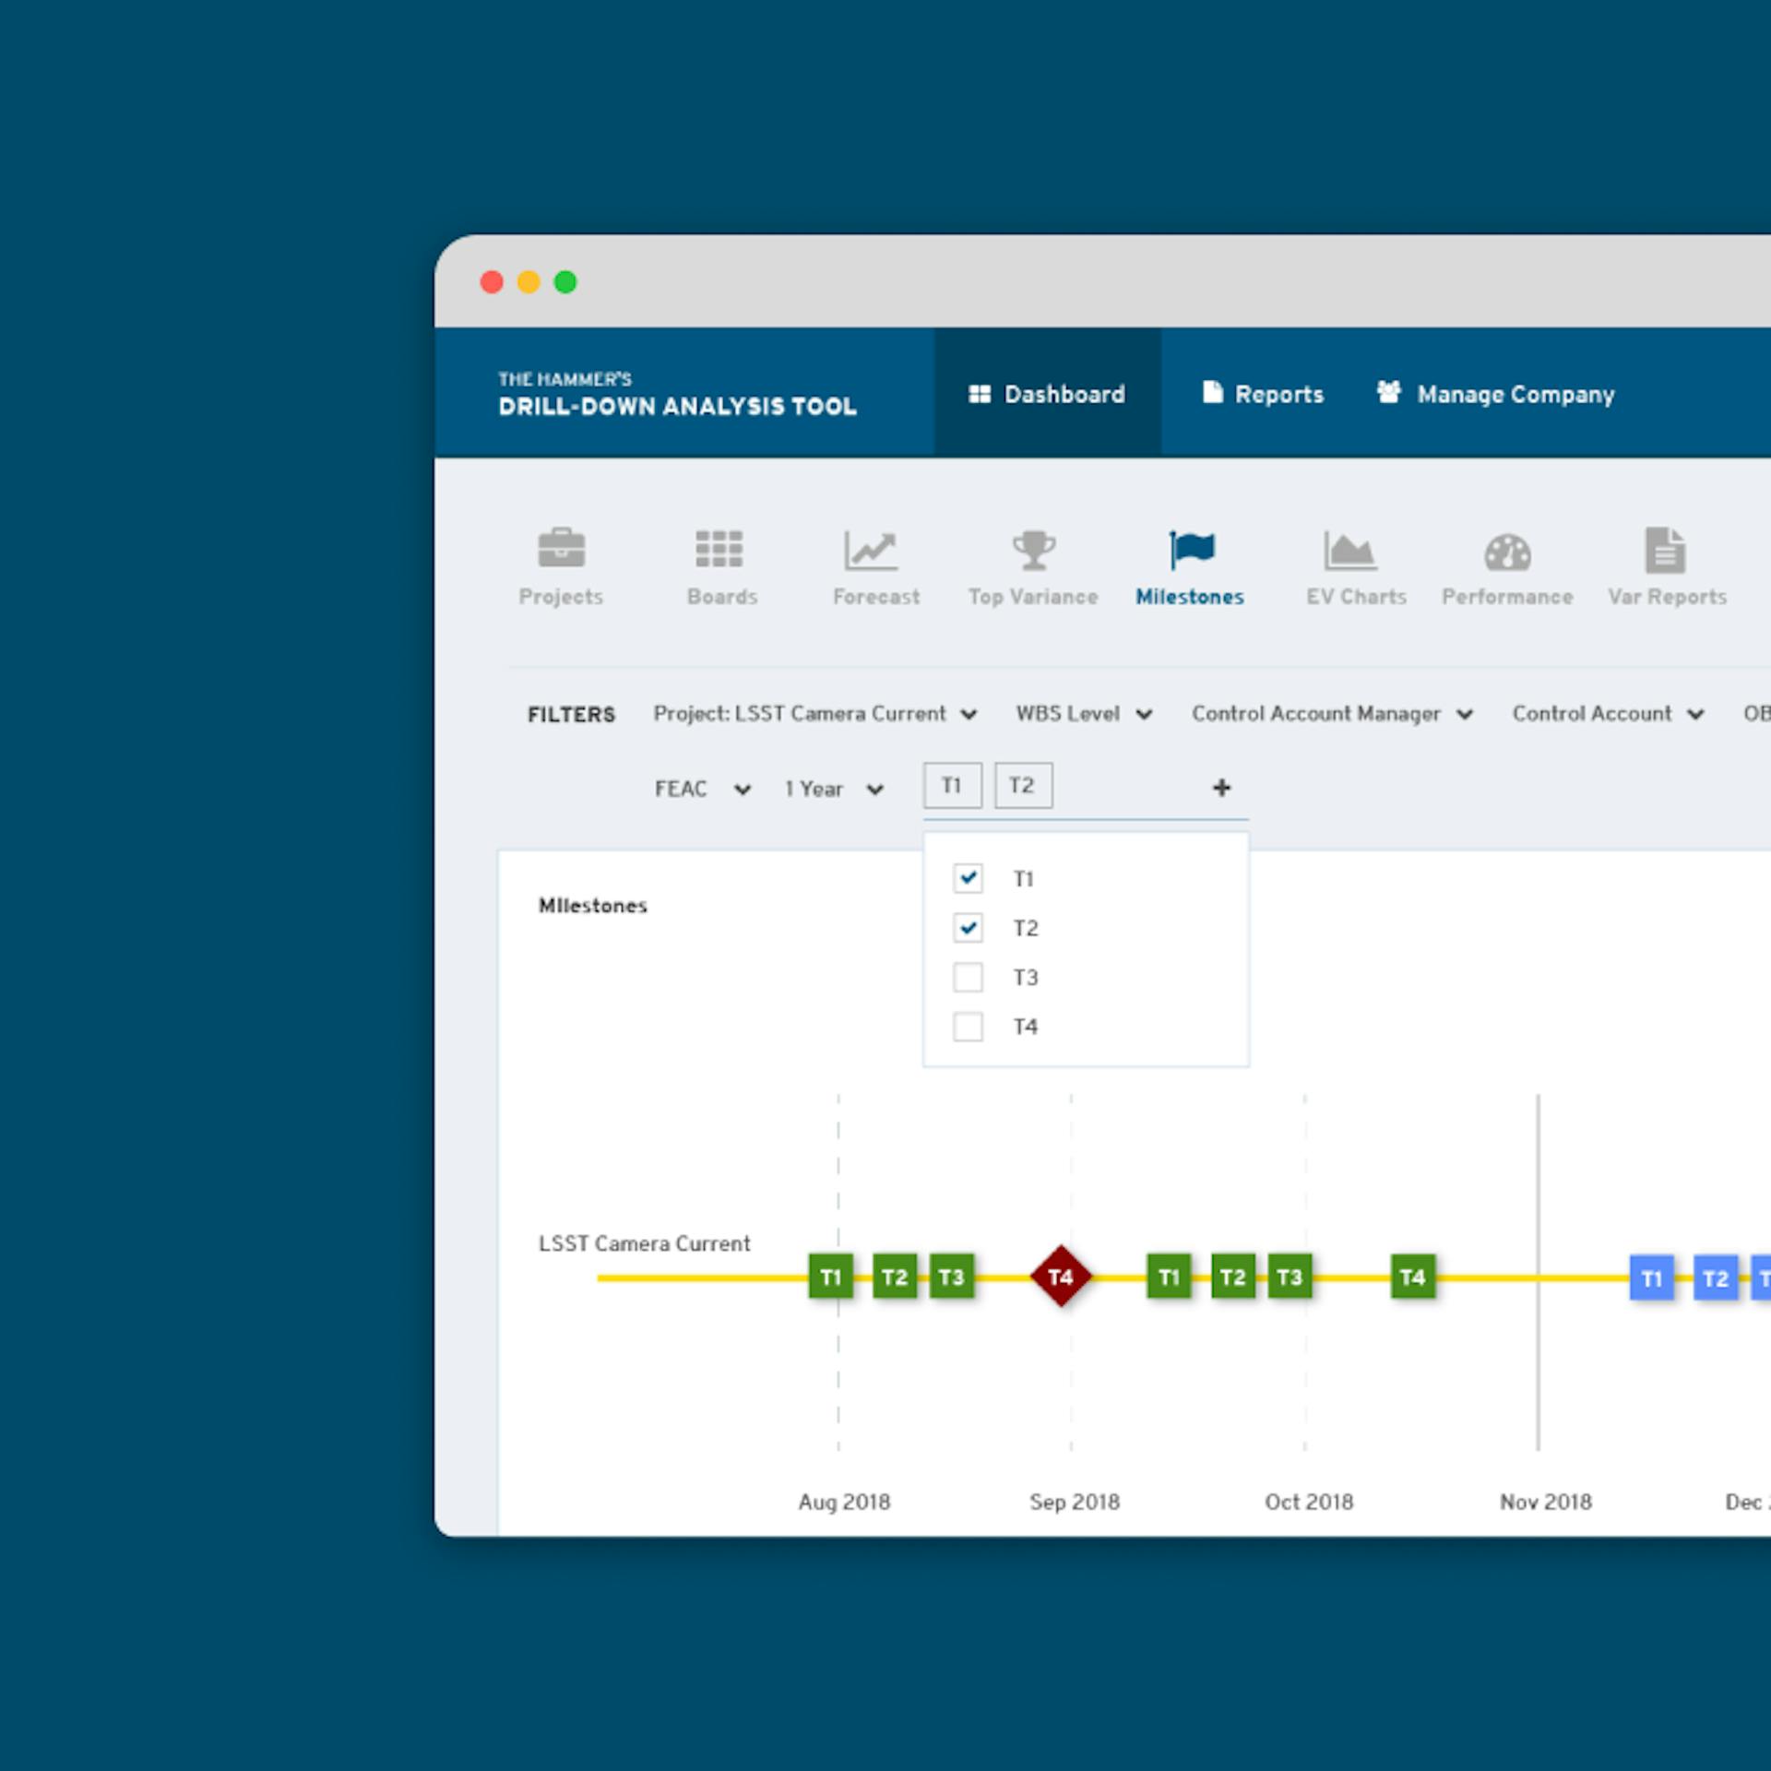
Task: Open the 1 Year range dropdown
Action: tap(835, 789)
